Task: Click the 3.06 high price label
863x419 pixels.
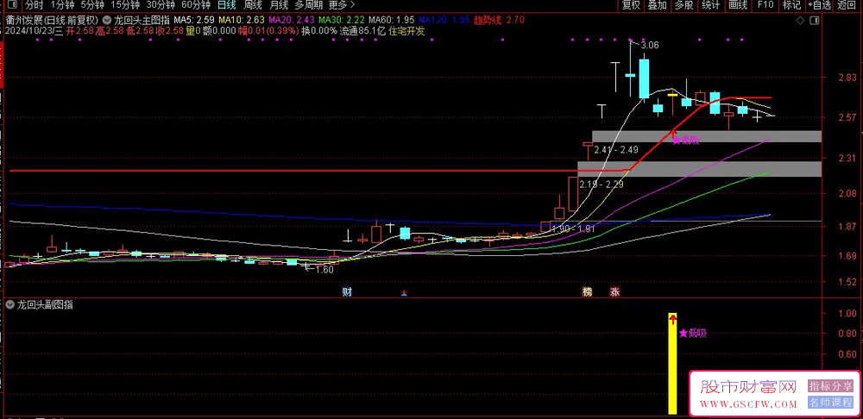Action: 650,45
